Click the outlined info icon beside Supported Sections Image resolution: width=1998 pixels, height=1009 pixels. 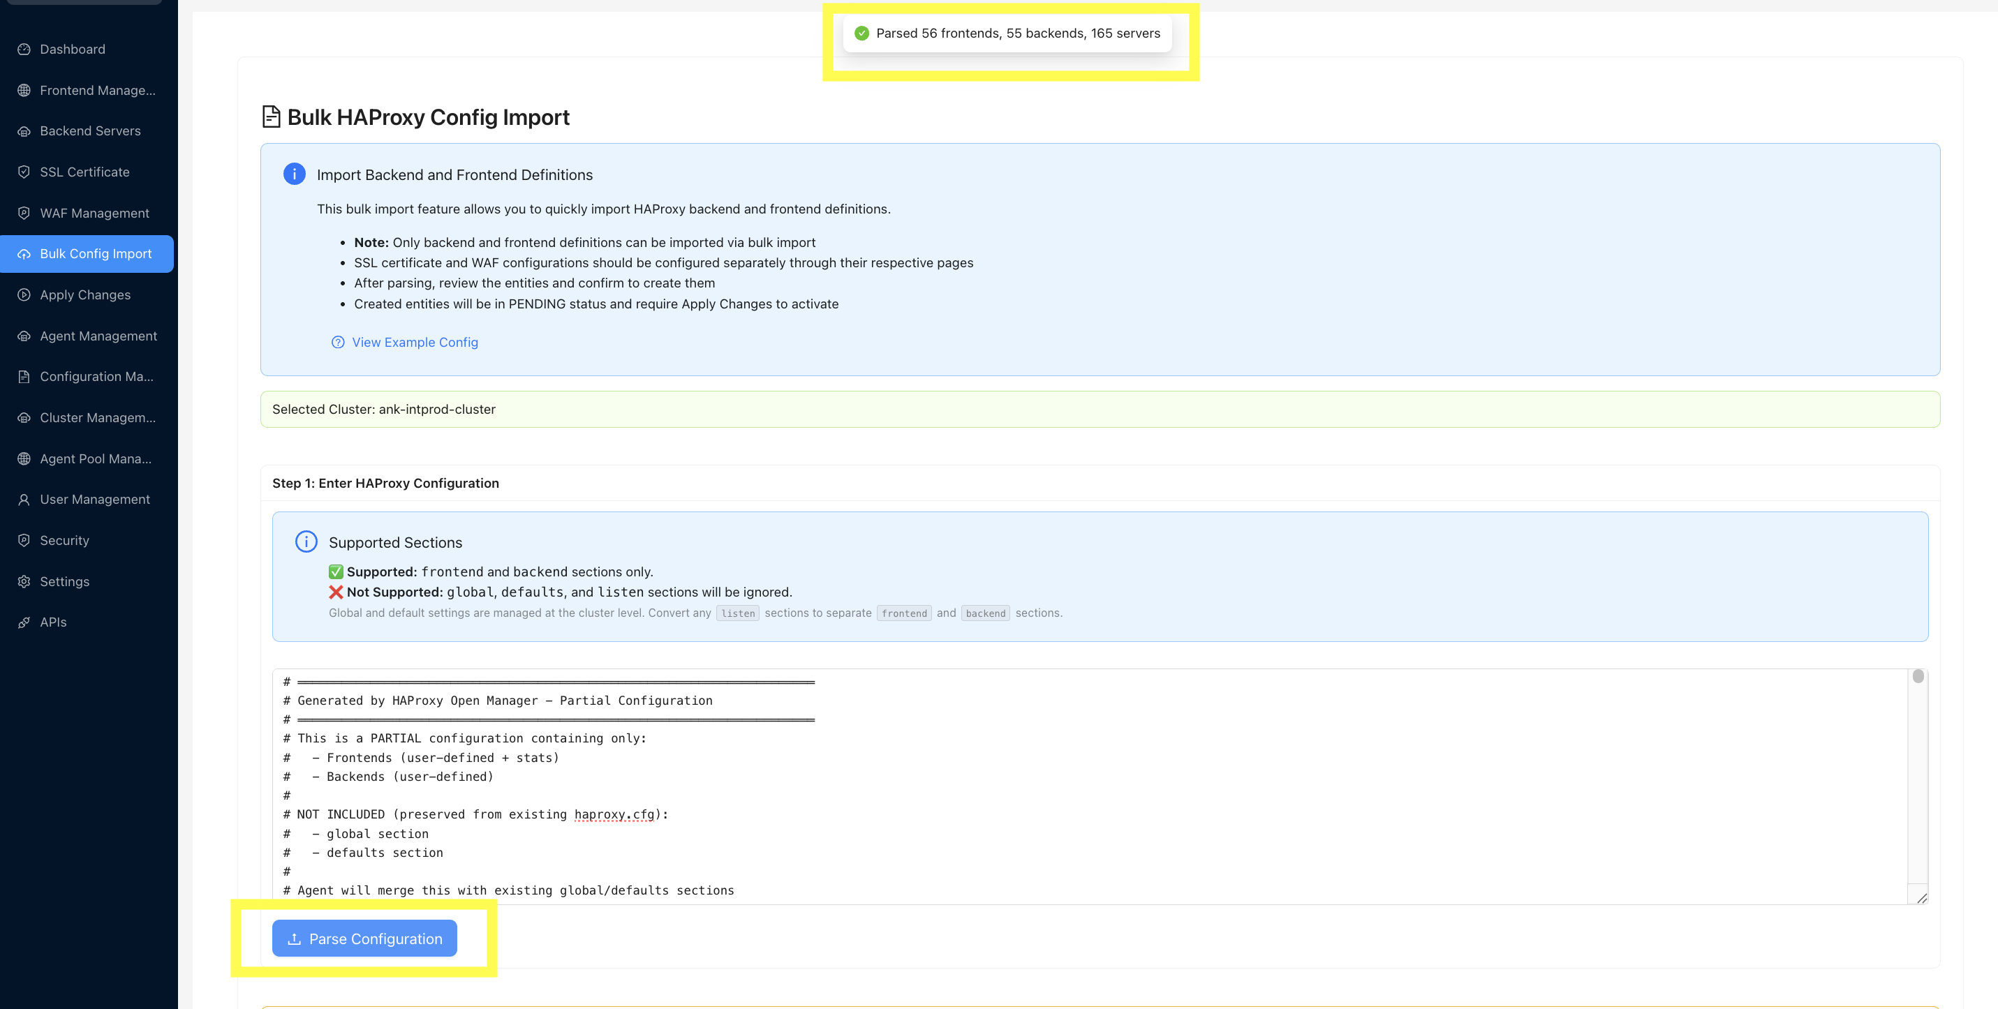coord(306,541)
